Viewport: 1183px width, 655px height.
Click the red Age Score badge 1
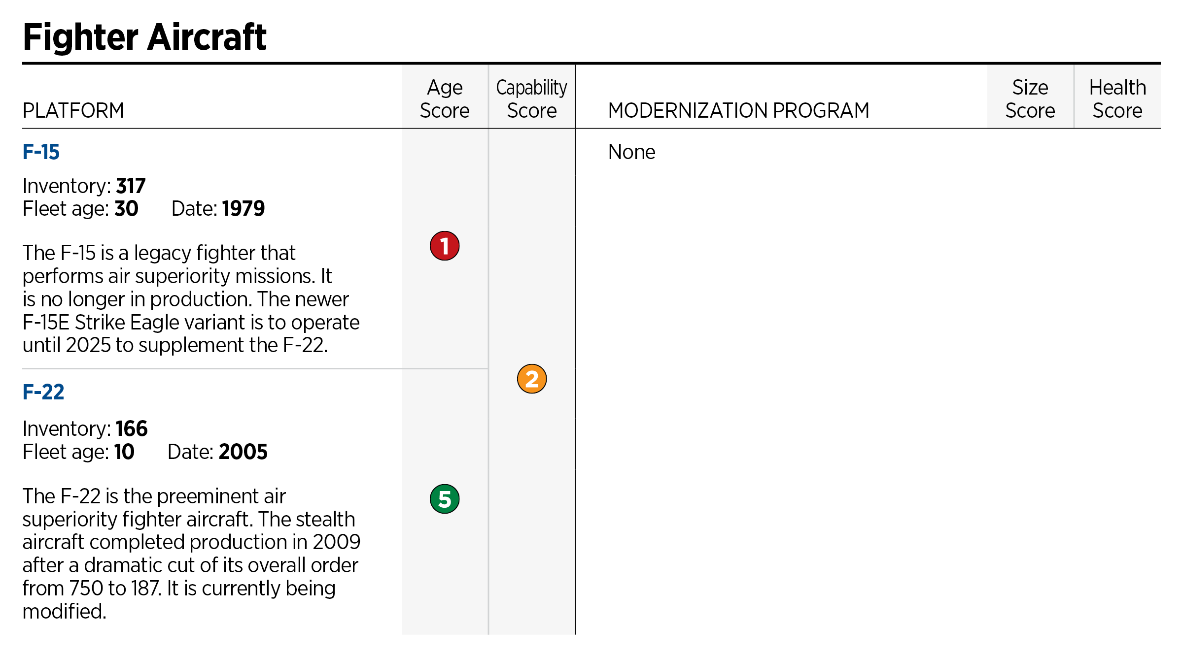pyautogui.click(x=444, y=246)
